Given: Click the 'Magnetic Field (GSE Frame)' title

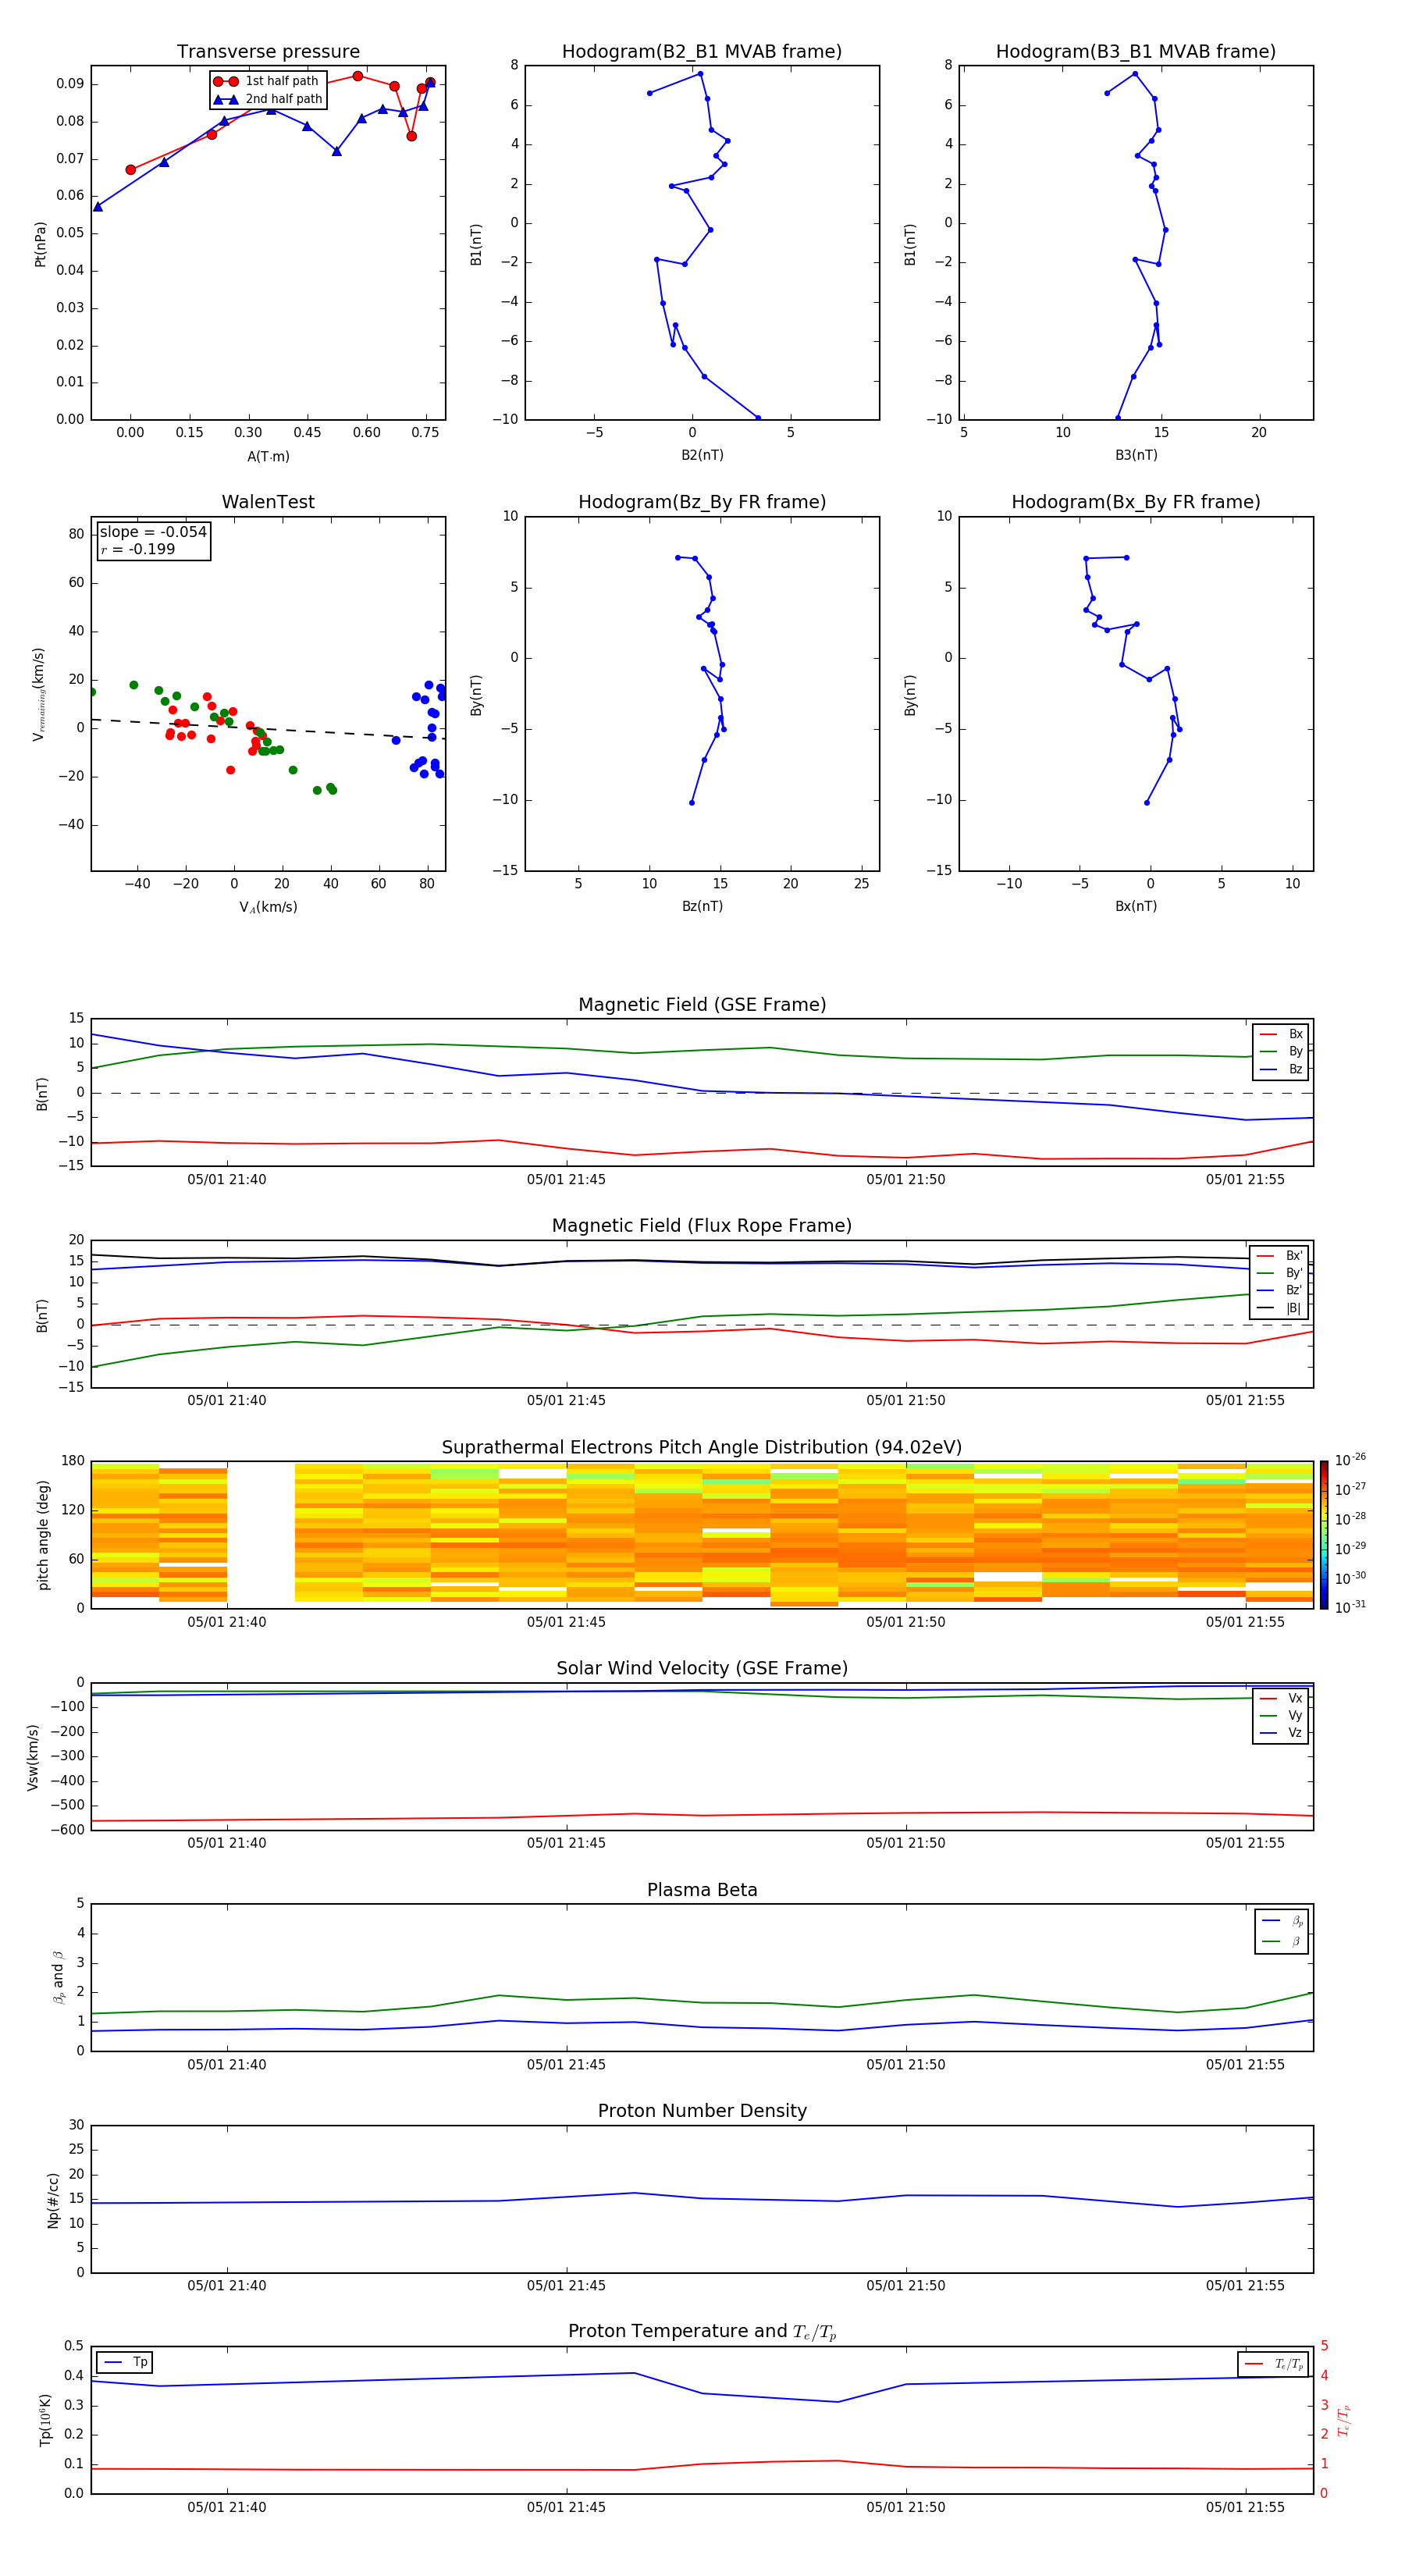Looking at the screenshot, I should coord(702,1005).
